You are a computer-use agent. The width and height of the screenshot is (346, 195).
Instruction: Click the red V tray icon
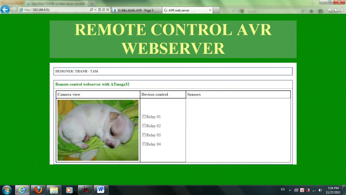(302, 190)
